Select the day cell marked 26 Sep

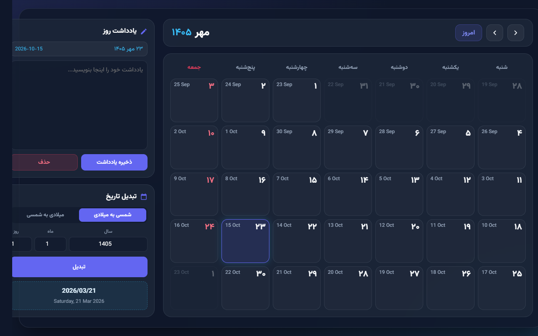coord(502,147)
